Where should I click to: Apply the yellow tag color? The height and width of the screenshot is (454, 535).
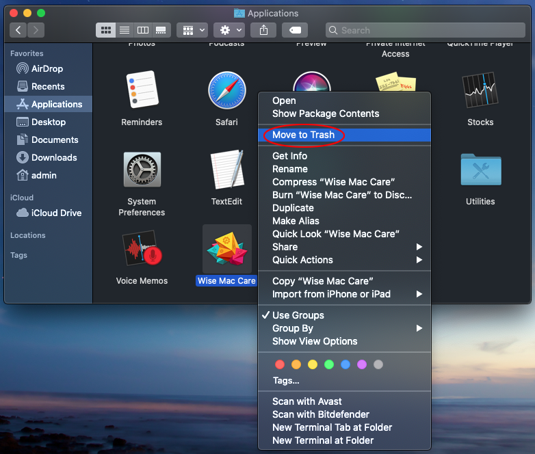[313, 364]
